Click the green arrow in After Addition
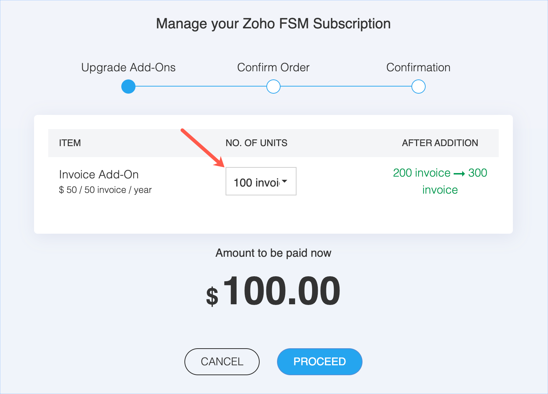Viewport: 548px width, 394px height. click(459, 174)
